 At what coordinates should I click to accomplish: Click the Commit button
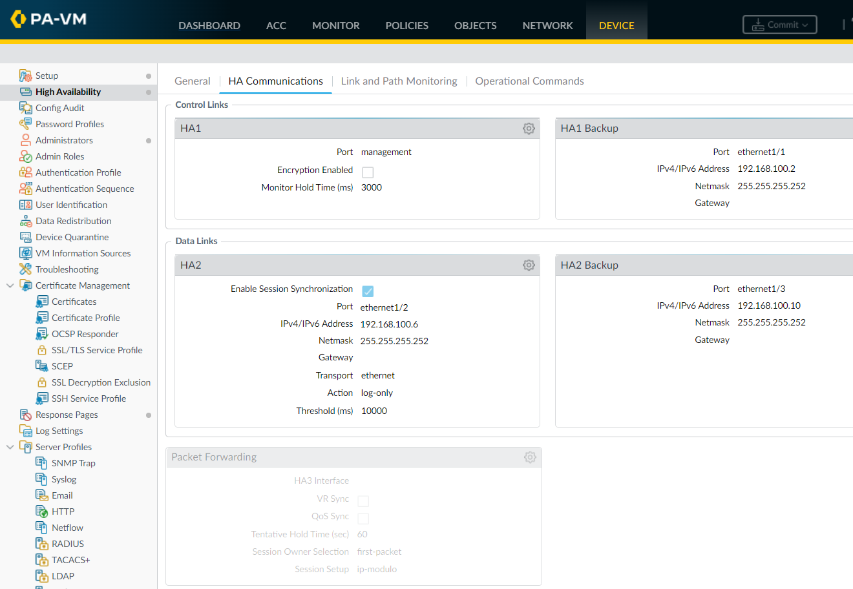779,24
